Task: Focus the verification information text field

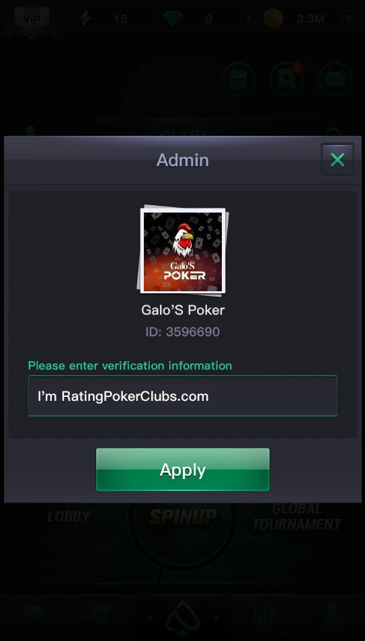Action: pyautogui.click(x=183, y=395)
